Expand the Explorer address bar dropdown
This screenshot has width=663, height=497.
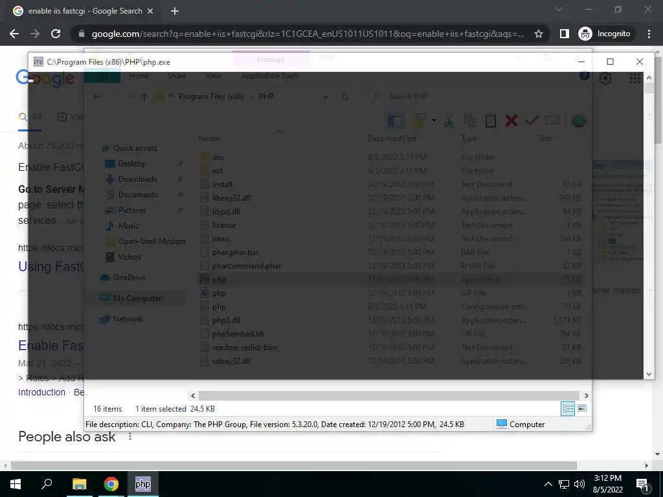pos(326,97)
